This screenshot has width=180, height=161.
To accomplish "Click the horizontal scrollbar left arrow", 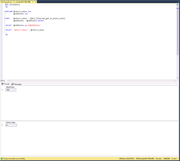I will click(x=10, y=80).
